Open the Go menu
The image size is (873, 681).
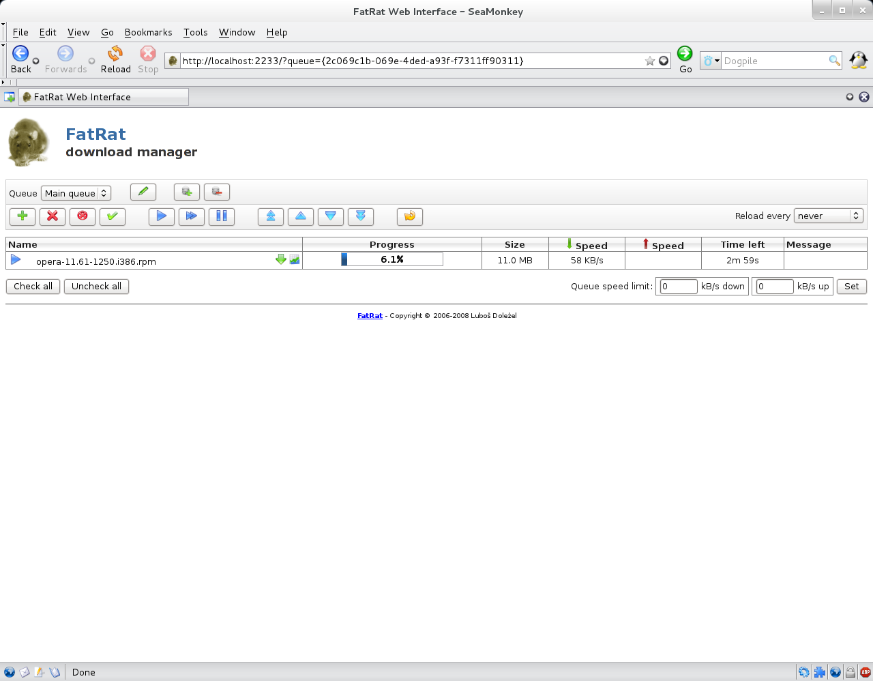pyautogui.click(x=107, y=32)
